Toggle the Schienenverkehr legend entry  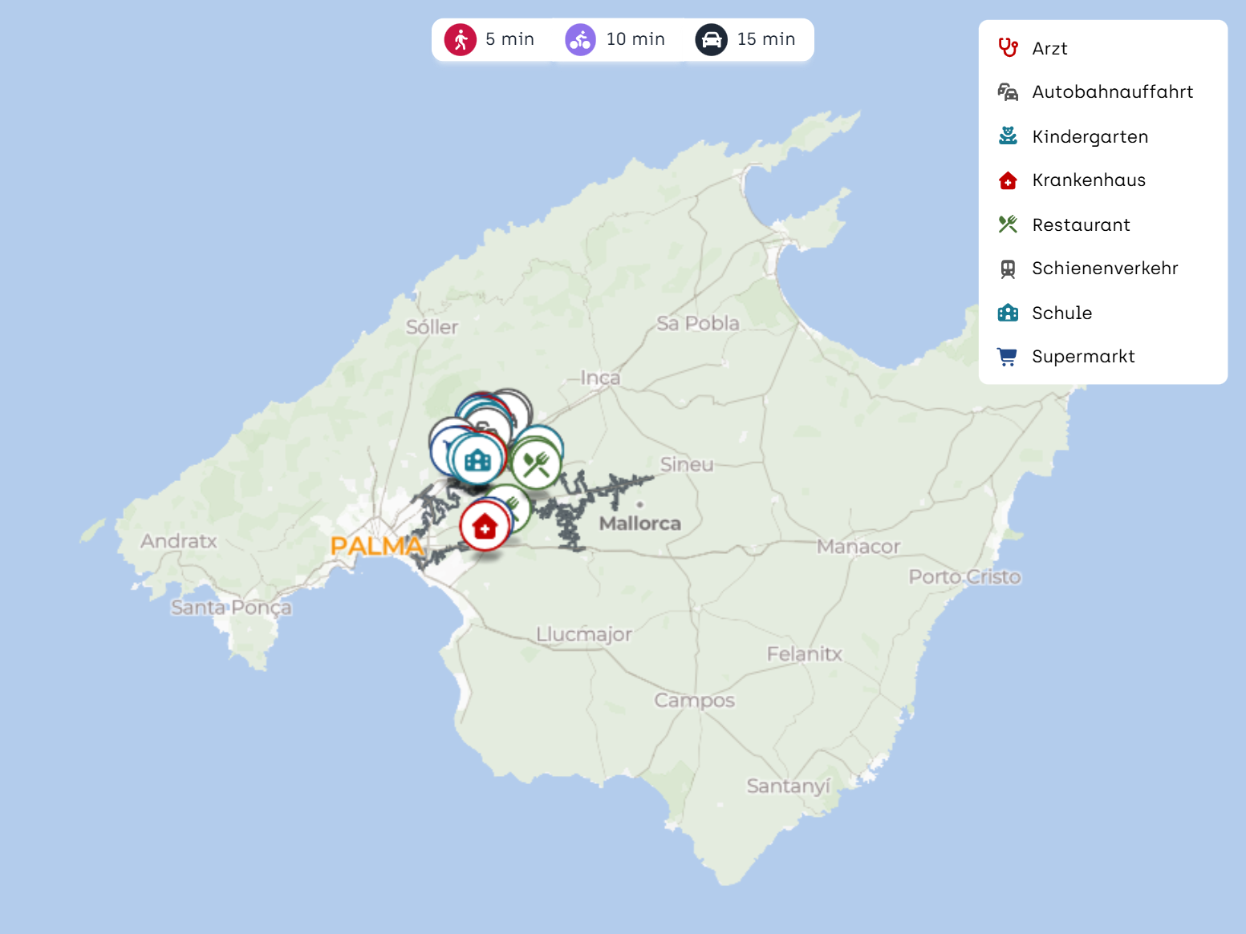pyautogui.click(x=1105, y=269)
